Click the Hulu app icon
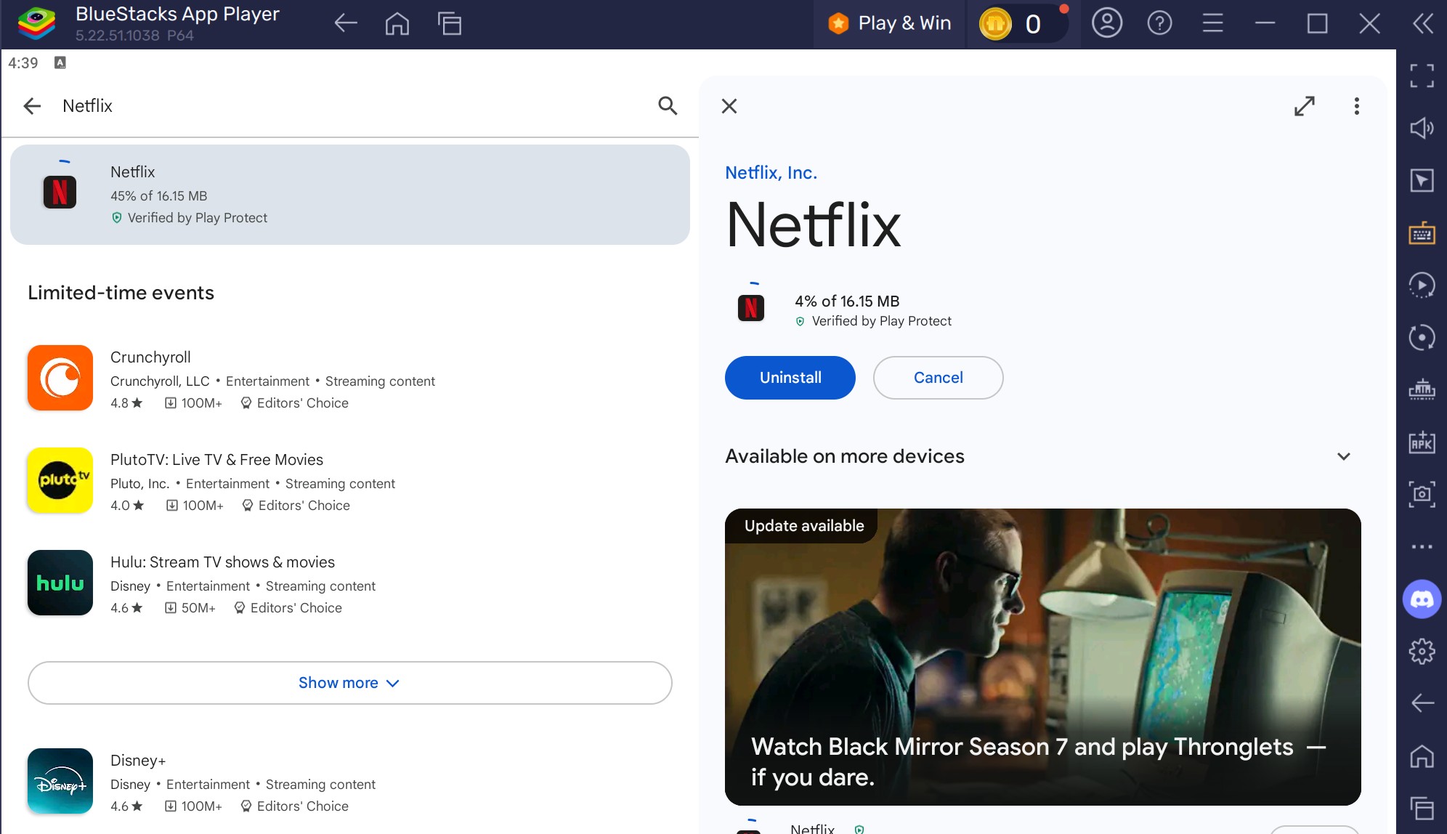Viewport: 1447px width, 834px height. tap(60, 583)
